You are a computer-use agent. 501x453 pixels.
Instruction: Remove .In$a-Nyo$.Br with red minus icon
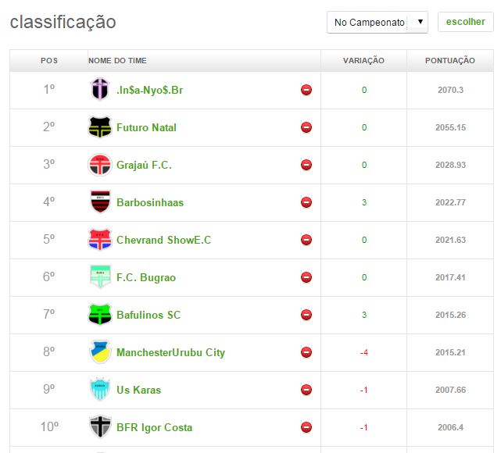coord(306,90)
